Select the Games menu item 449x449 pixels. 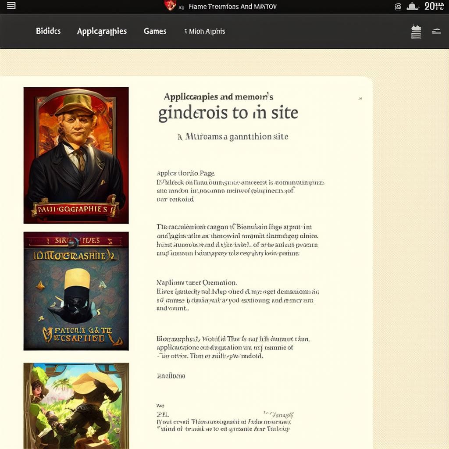(155, 31)
